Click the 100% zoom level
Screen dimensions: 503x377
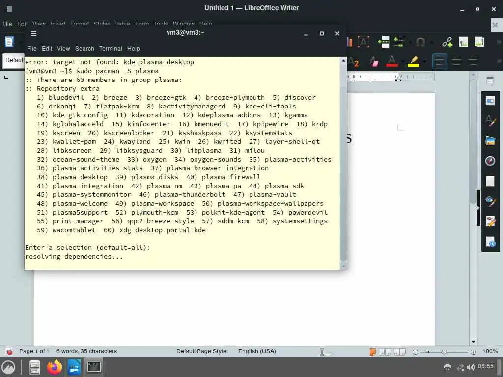click(490, 351)
